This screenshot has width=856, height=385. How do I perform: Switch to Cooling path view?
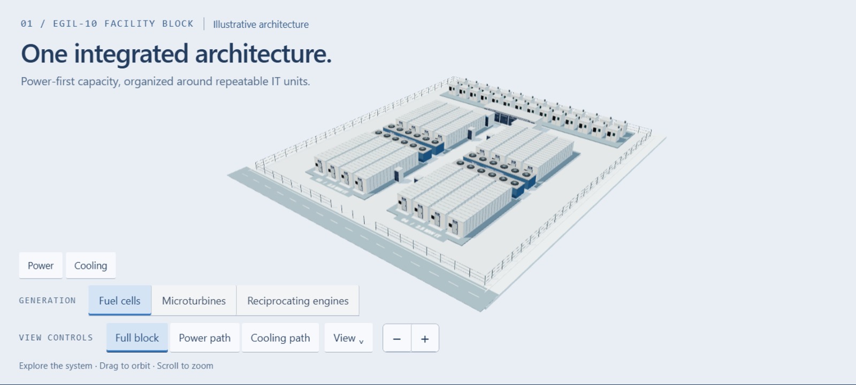point(280,338)
